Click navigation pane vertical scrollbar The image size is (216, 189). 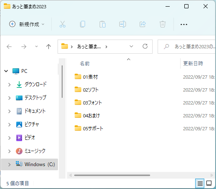click(62, 82)
